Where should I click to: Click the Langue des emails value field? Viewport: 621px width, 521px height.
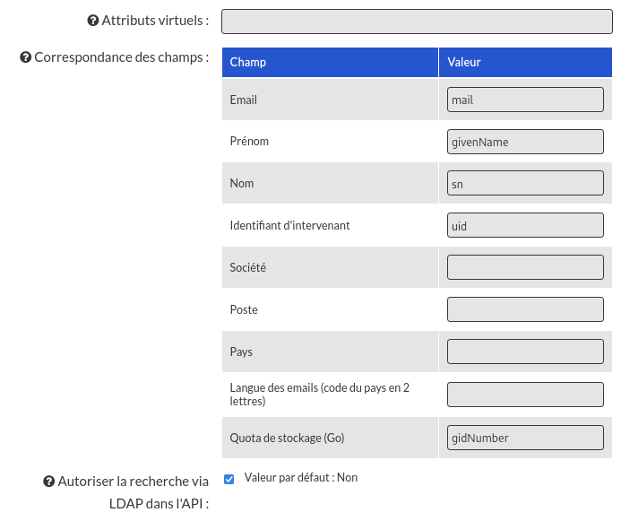pos(525,395)
